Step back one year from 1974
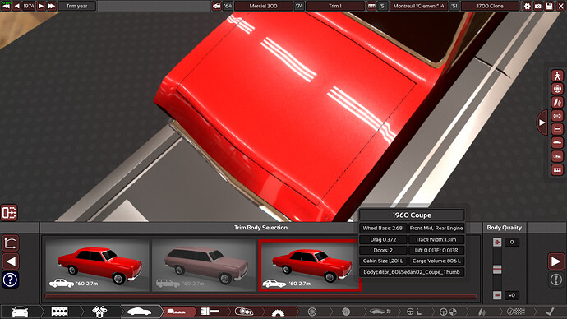567x319 pixels. coord(17,6)
